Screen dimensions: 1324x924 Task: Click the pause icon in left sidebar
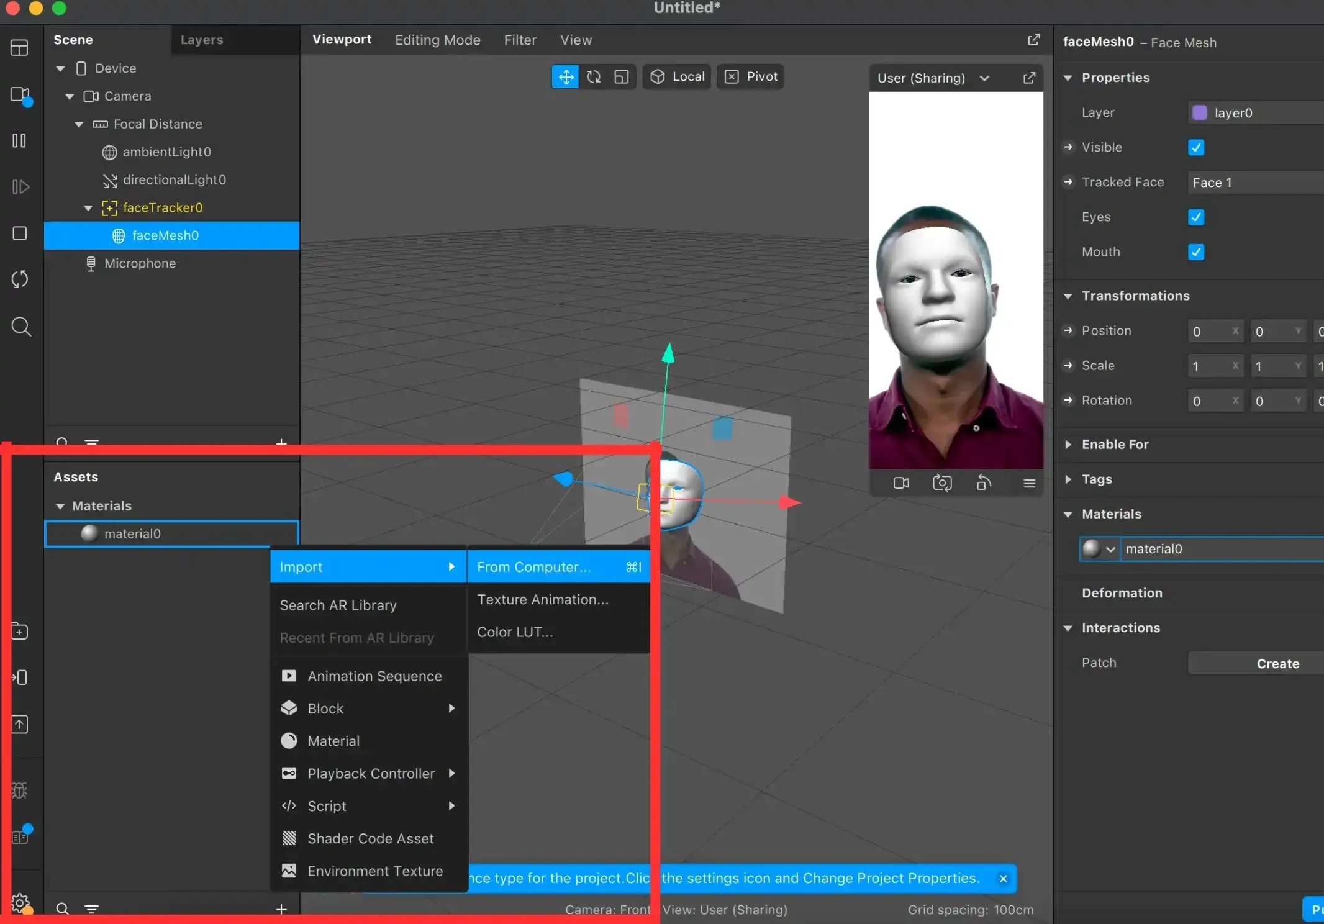19,141
